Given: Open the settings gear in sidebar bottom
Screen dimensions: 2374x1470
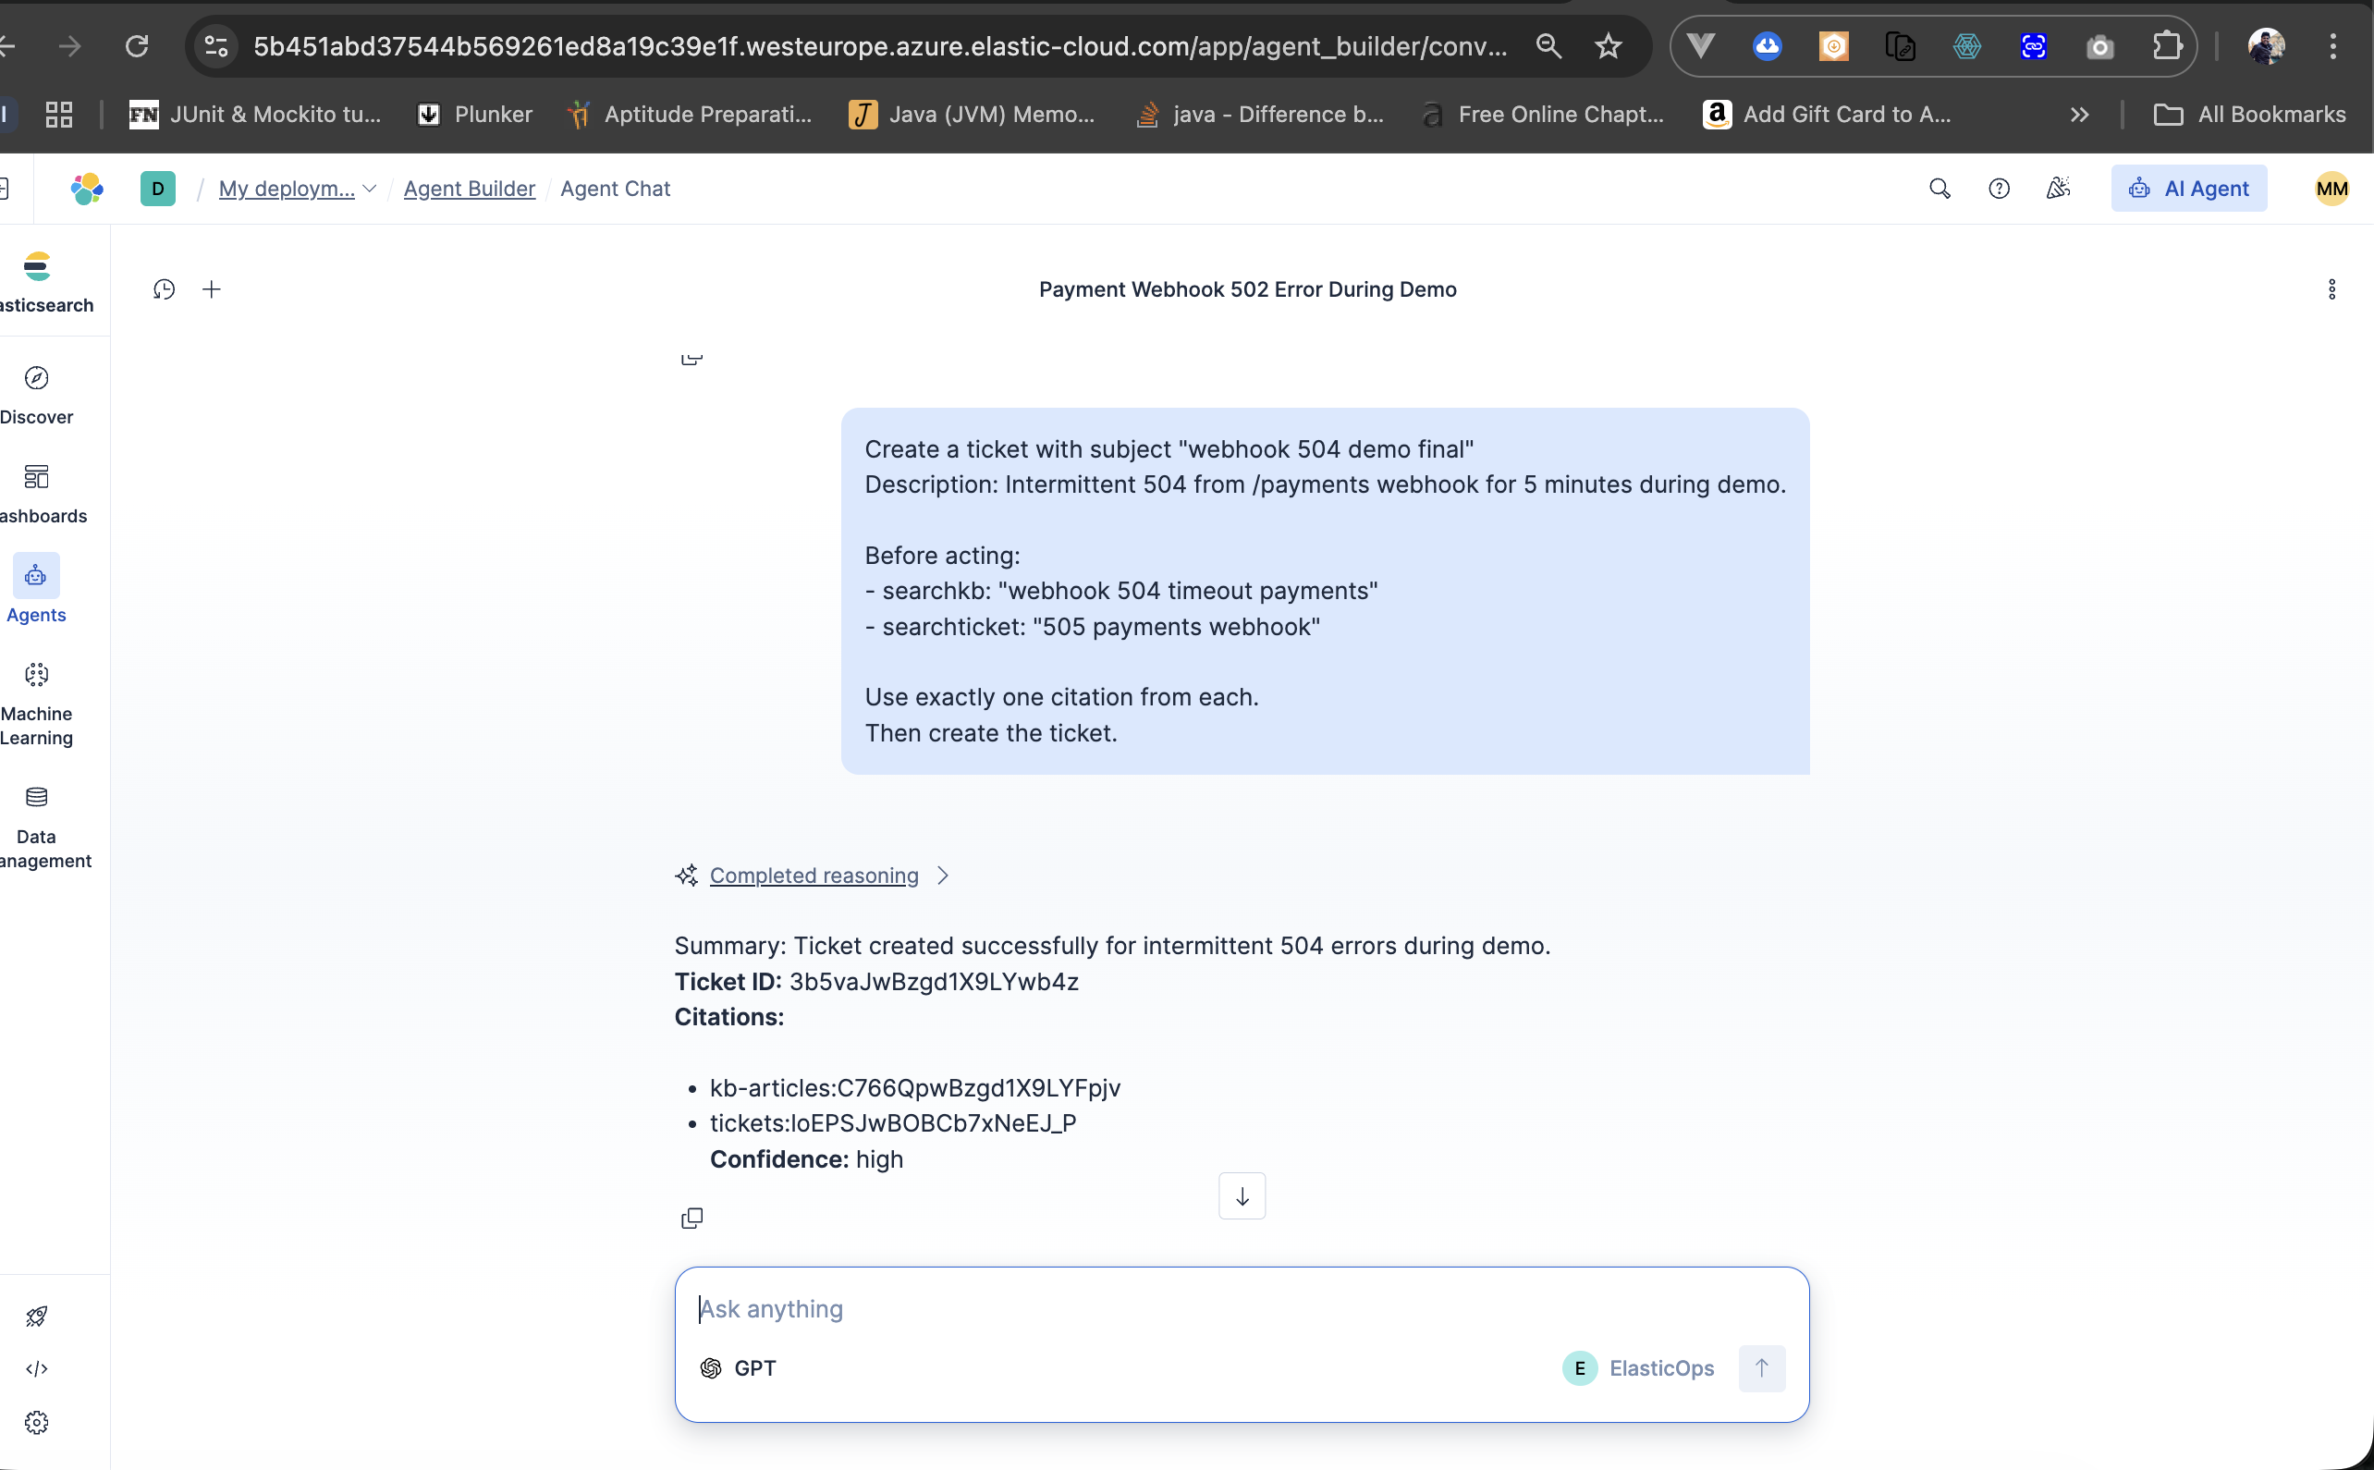Looking at the screenshot, I should (x=37, y=1422).
